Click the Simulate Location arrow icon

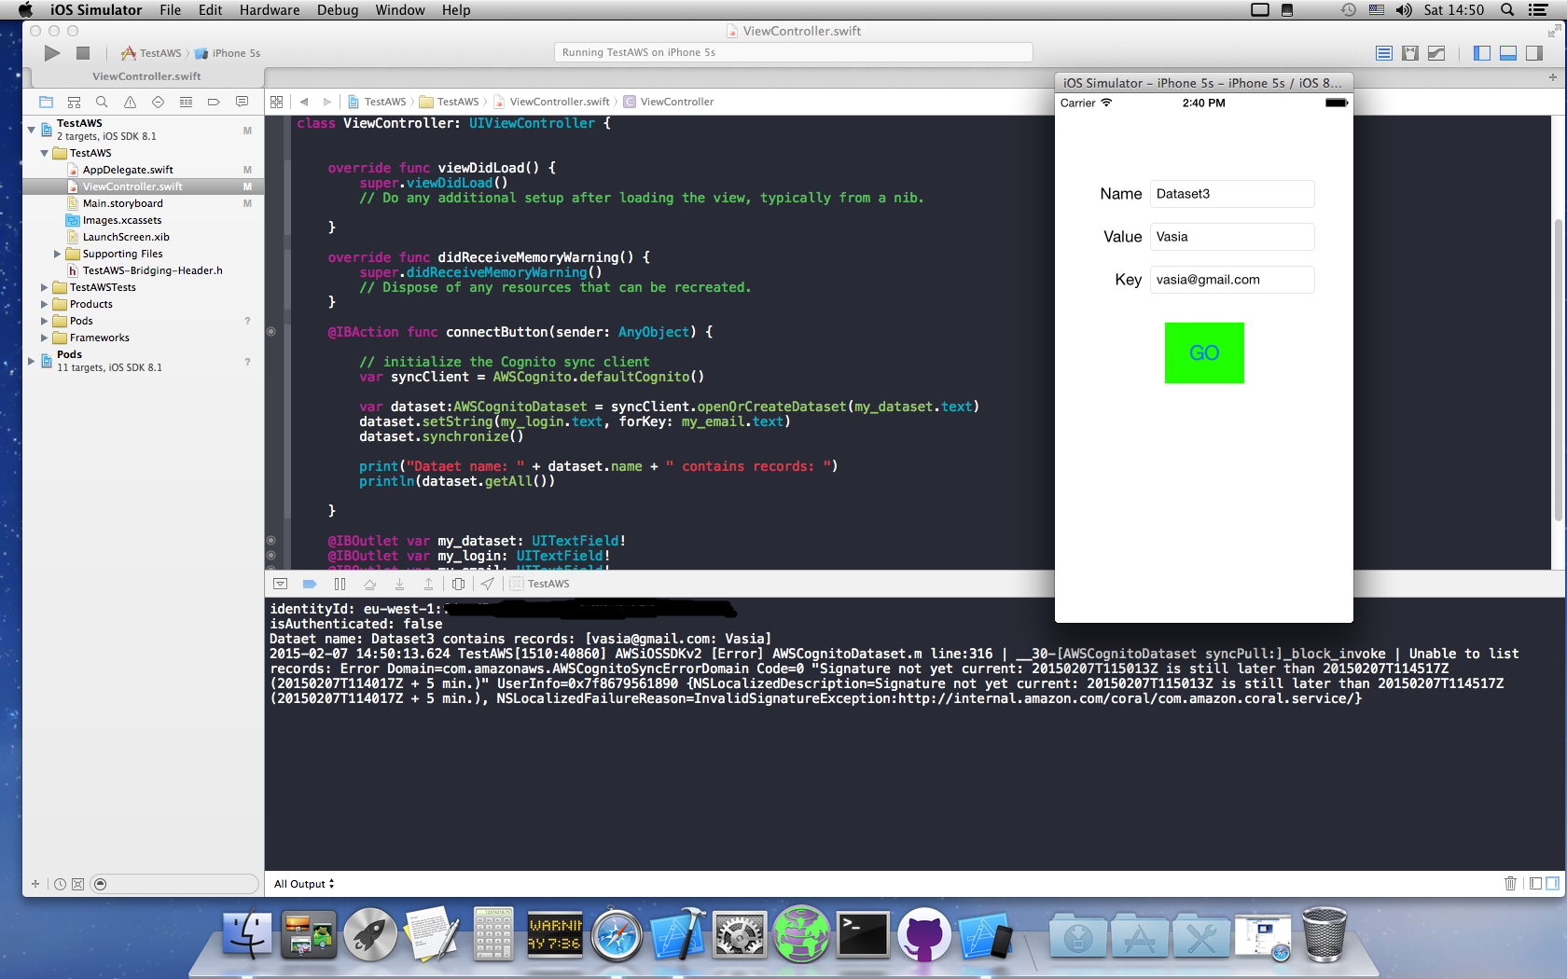[487, 584]
